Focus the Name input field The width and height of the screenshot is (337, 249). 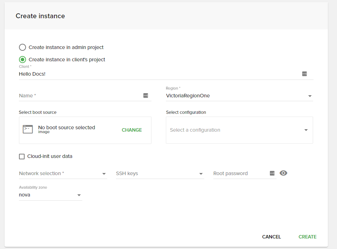[x=79, y=96]
